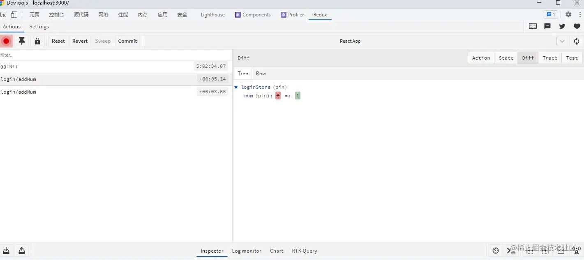Click the inspect element cursor icon
The height and width of the screenshot is (260, 584).
tap(3, 15)
